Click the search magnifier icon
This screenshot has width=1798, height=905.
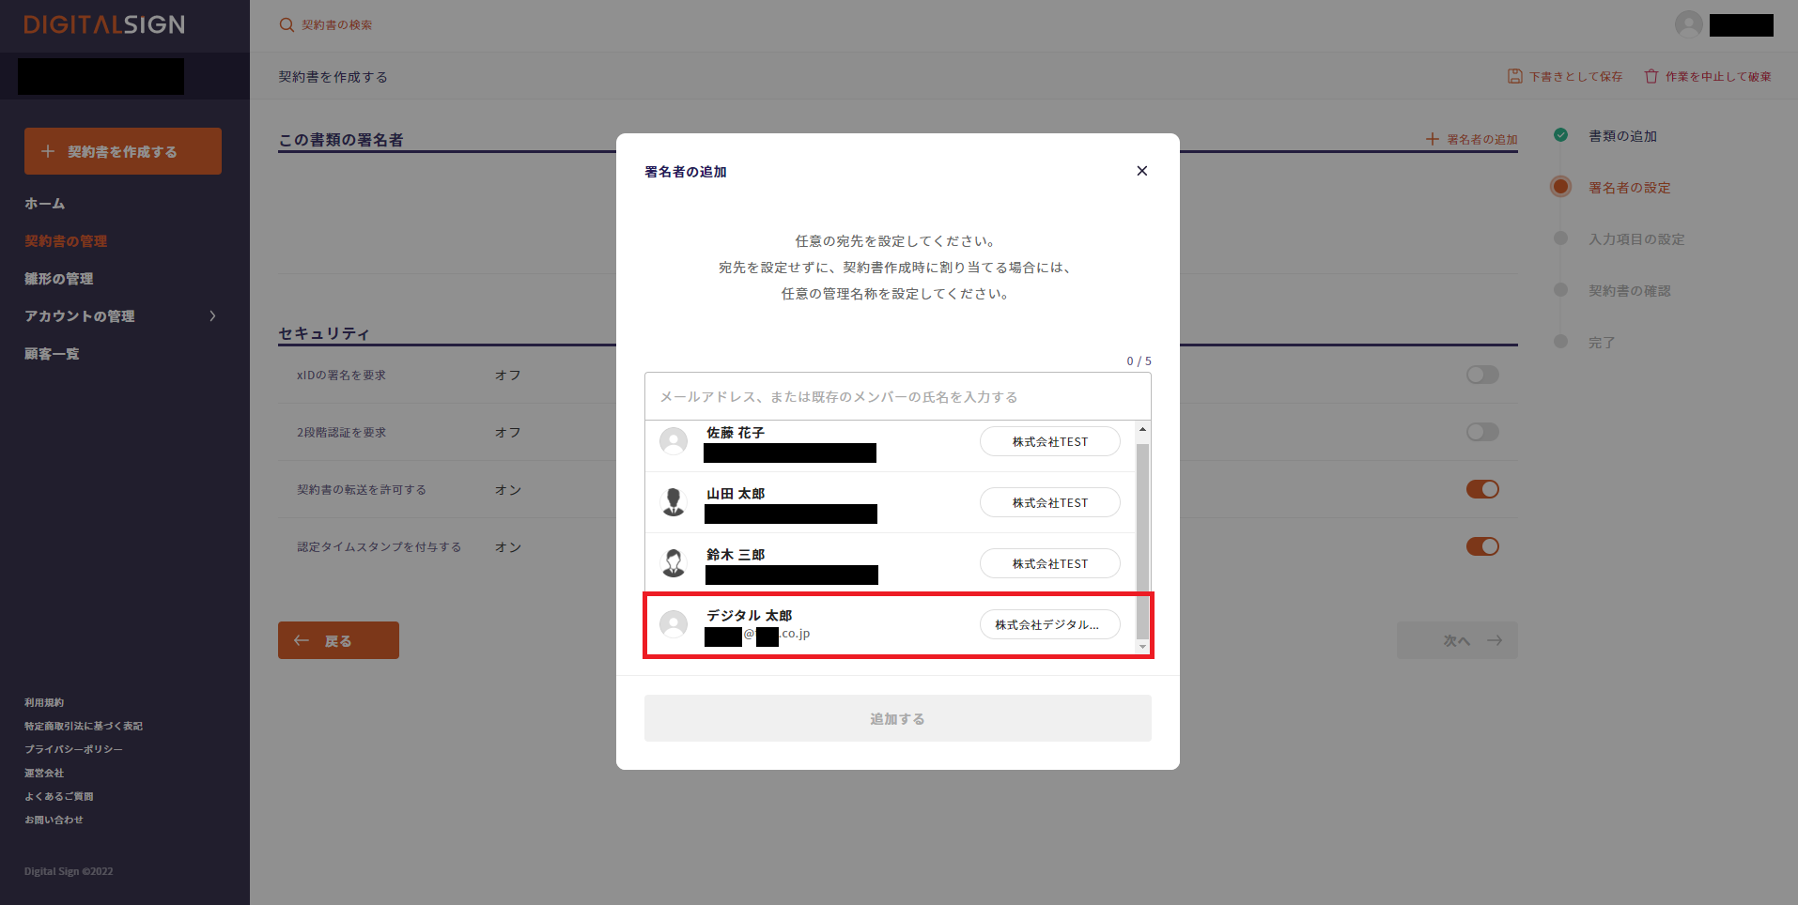point(287,25)
